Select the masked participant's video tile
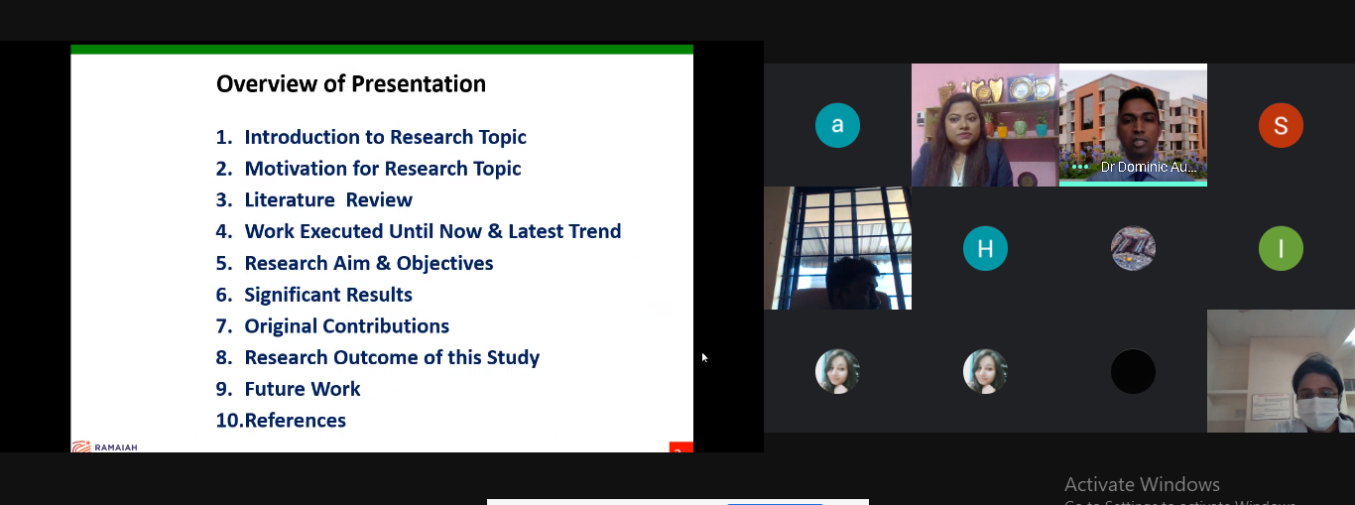Screen dimensions: 1355x505 coord(1281,371)
